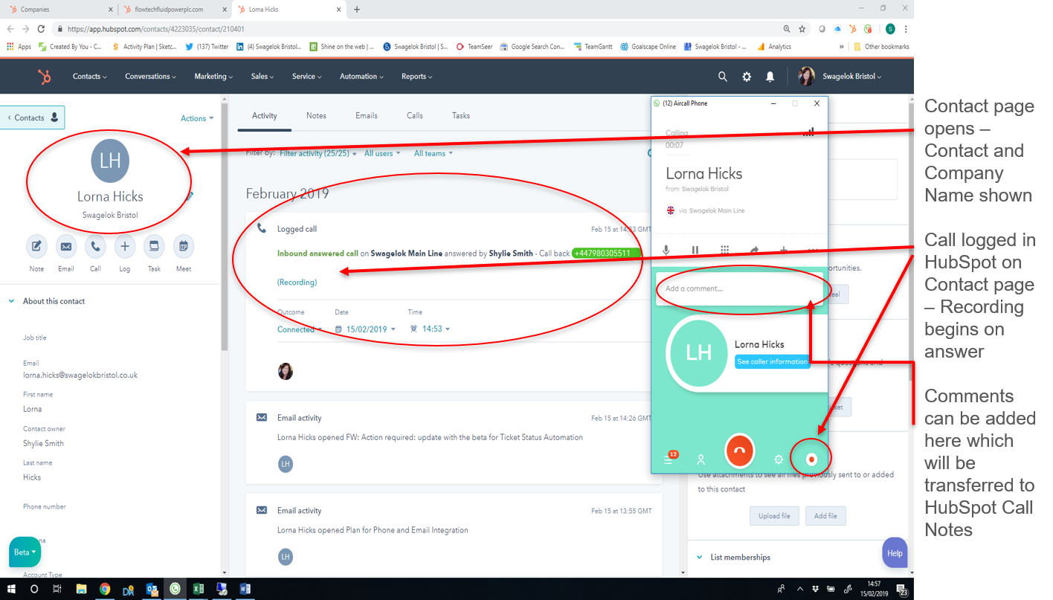Bookmark this page with star icon
Viewport: 1053px width, 600px height.
point(802,29)
